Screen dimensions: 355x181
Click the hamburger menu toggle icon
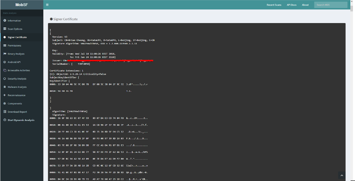(x=47, y=5)
